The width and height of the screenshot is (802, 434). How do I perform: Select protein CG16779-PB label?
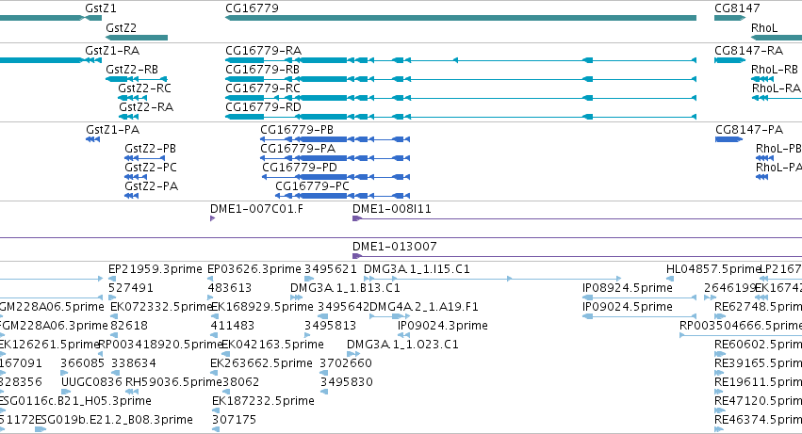pyautogui.click(x=297, y=130)
